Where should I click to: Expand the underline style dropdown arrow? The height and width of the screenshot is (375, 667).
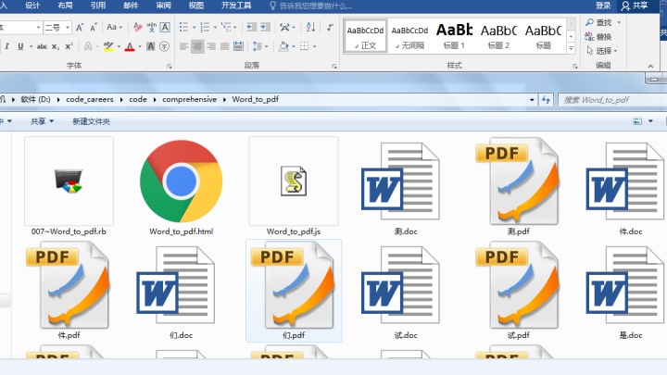point(31,46)
